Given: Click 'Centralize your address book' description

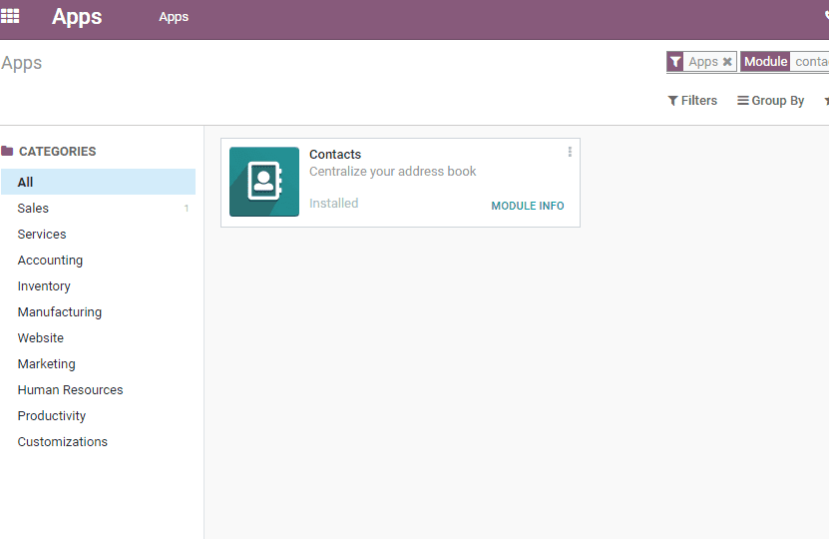Looking at the screenshot, I should coord(392,172).
